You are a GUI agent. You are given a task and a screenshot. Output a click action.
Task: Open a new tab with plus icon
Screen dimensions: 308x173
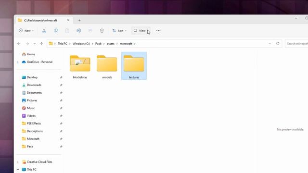coord(79,20)
